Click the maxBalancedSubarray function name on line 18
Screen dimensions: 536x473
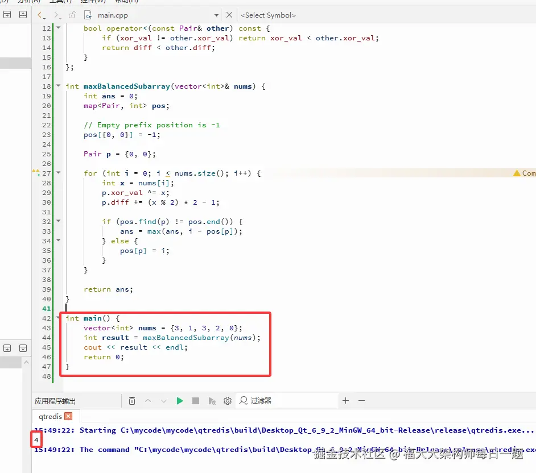coord(127,86)
